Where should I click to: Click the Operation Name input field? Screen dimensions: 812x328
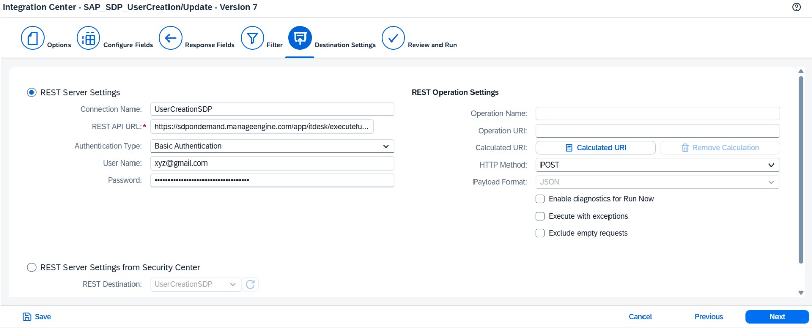pos(657,114)
